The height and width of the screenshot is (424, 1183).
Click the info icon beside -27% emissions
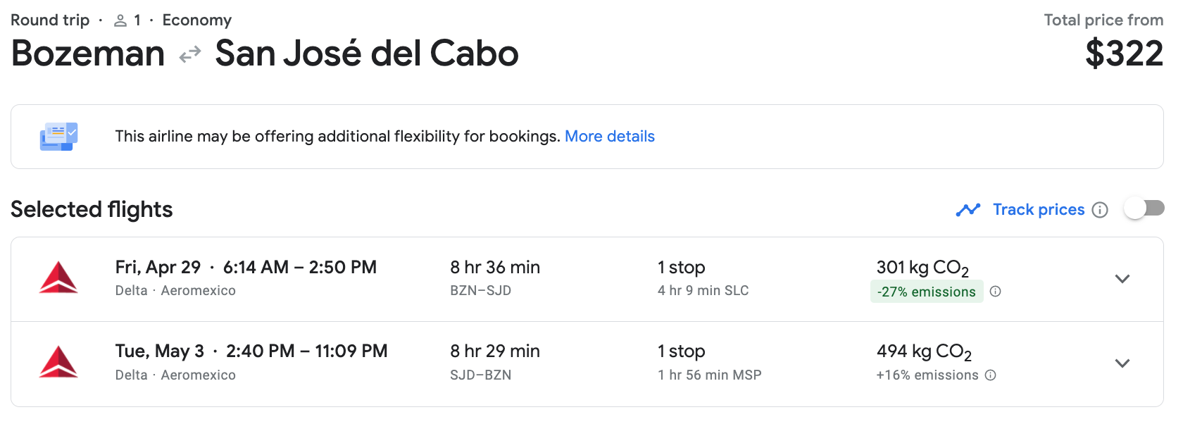pos(995,292)
